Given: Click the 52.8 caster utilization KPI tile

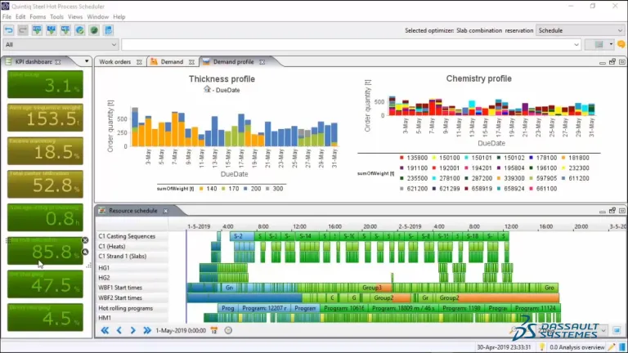Looking at the screenshot, I should pyautogui.click(x=46, y=187).
